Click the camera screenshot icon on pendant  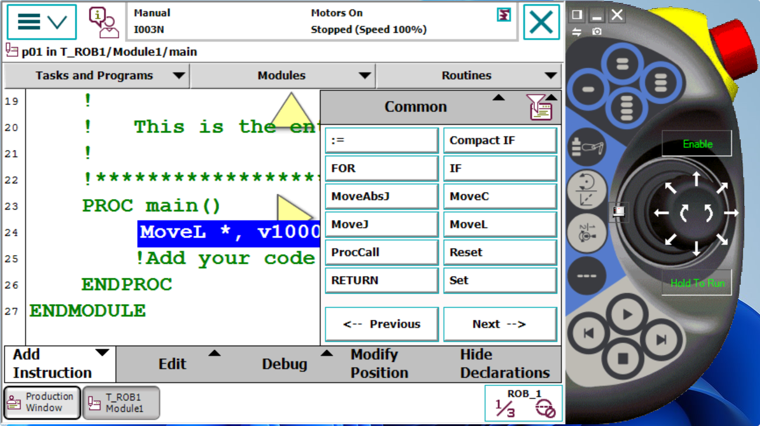(596, 32)
